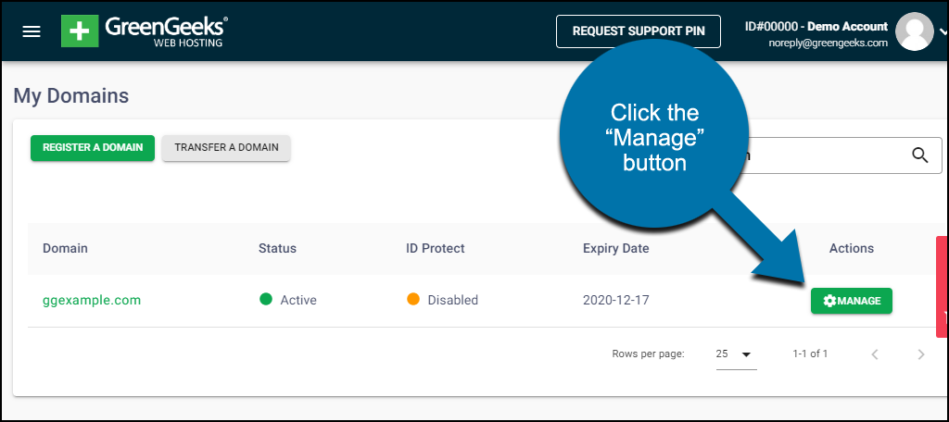
Task: Click the orange Disabled ID Protect dot
Action: [413, 299]
